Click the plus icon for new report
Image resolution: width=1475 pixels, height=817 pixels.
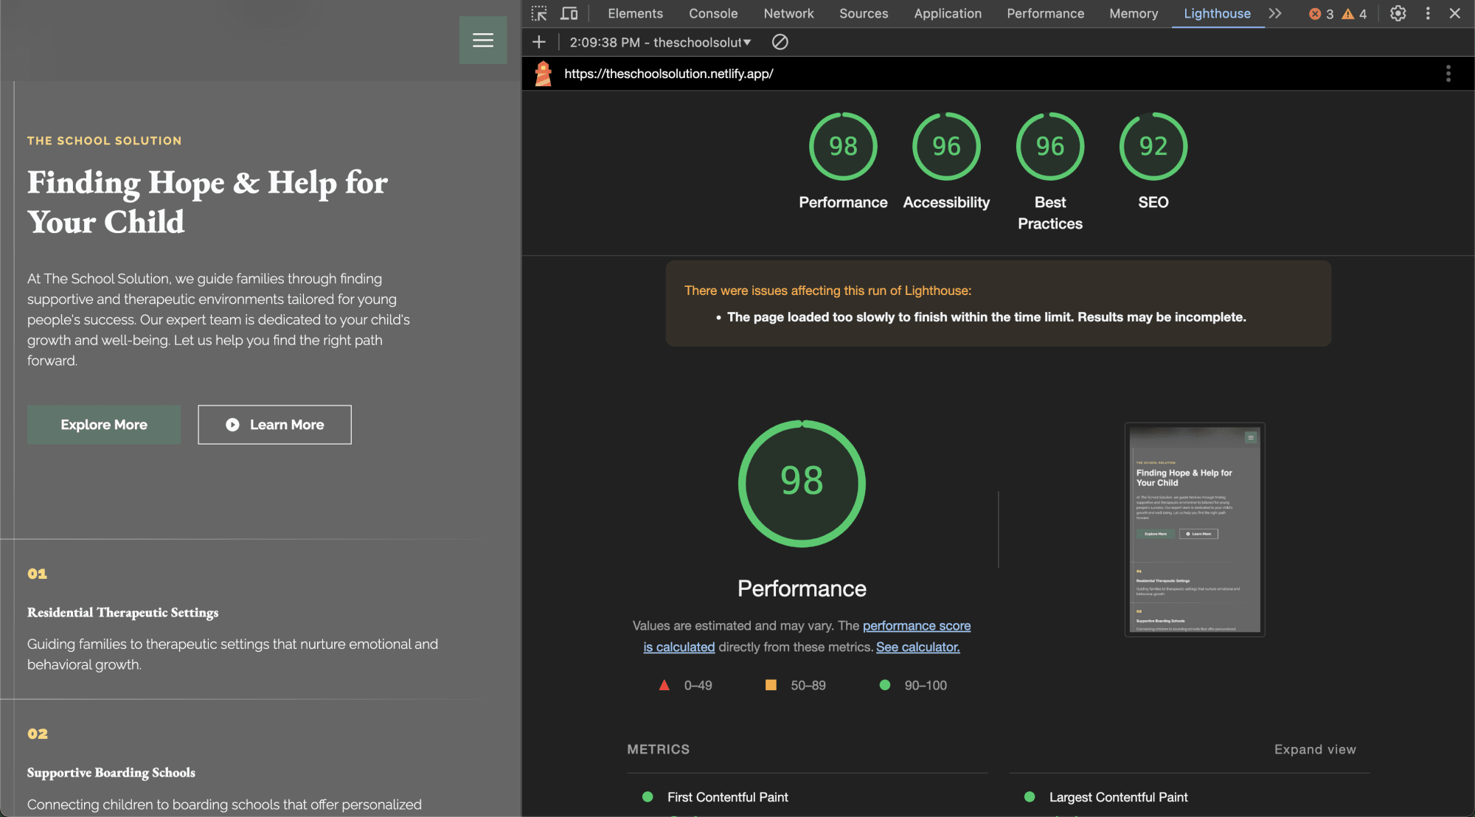(x=539, y=42)
